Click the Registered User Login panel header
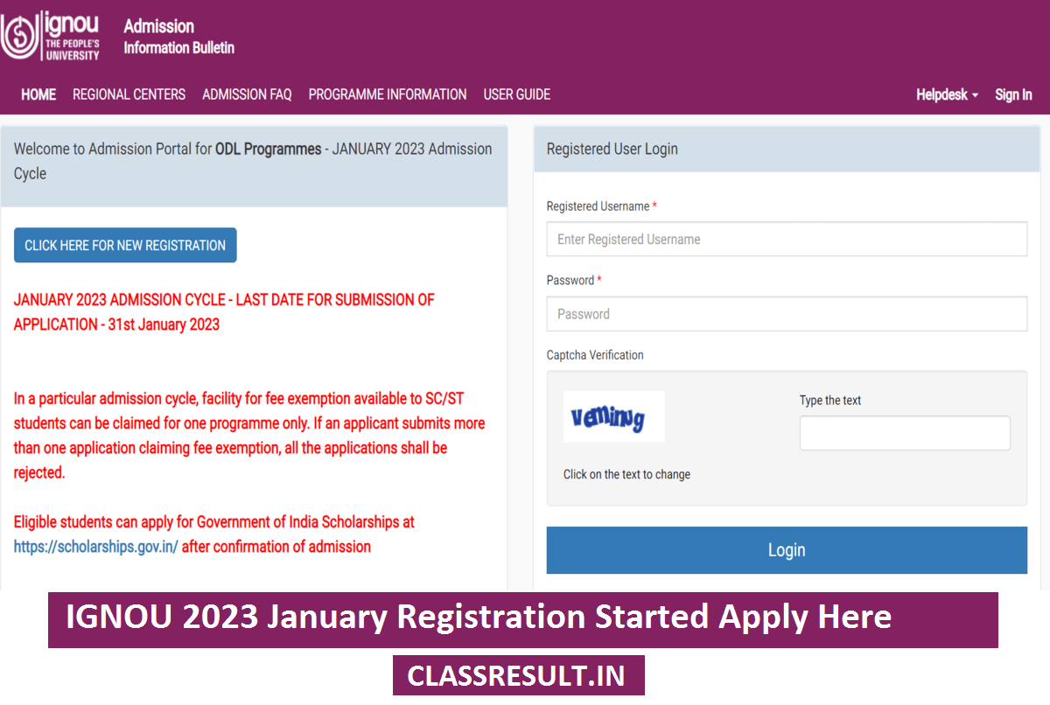 [x=787, y=149]
